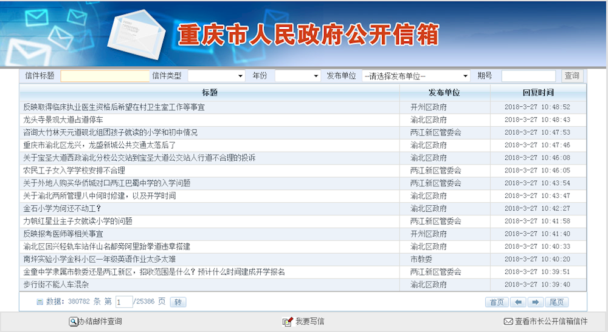Click the pencil icon beside 我要写信
This screenshot has width=608, height=332.
288,322
